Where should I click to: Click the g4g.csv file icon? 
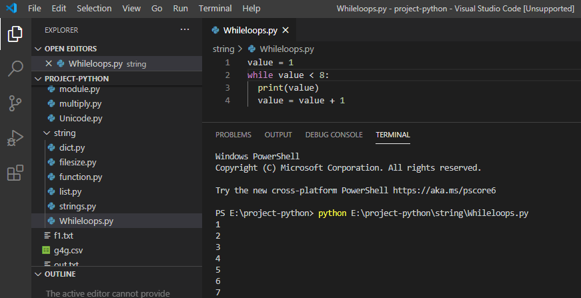pos(46,250)
